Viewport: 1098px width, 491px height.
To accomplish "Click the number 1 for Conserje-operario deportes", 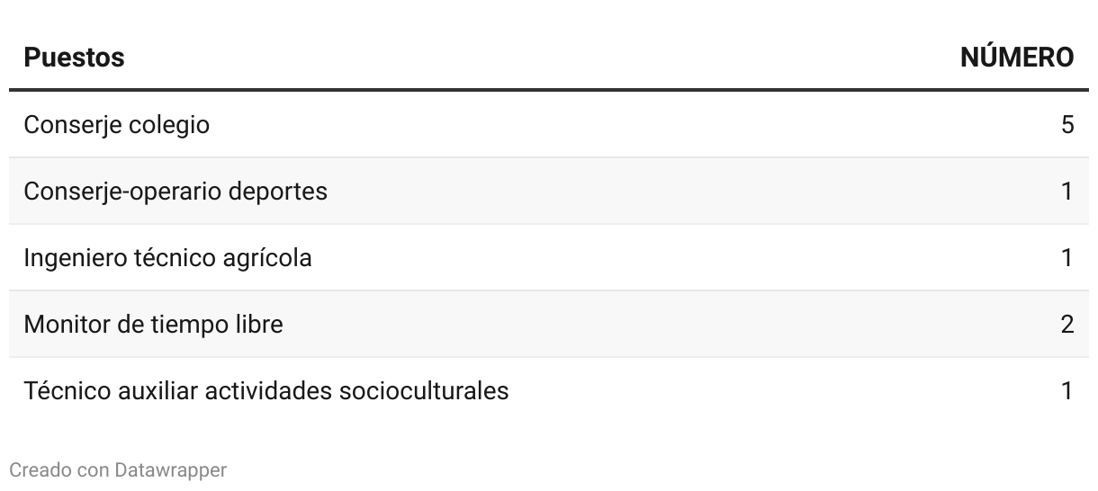I will pos(1067,191).
